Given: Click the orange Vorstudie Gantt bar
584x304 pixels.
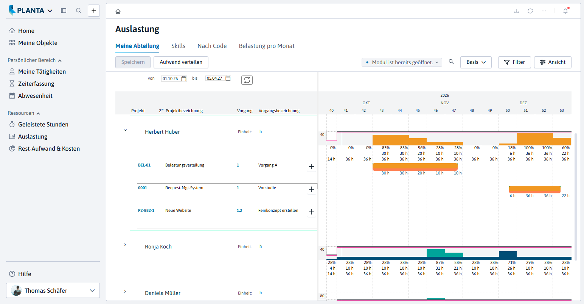Looking at the screenshot, I should click(x=534, y=190).
